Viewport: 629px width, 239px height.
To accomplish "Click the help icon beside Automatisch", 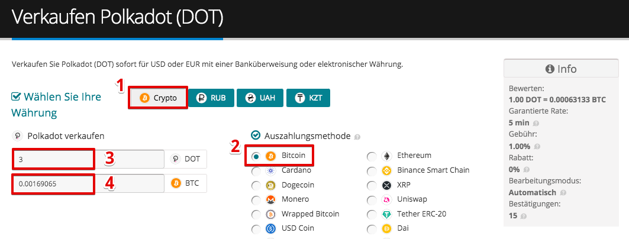I will click(x=563, y=193).
